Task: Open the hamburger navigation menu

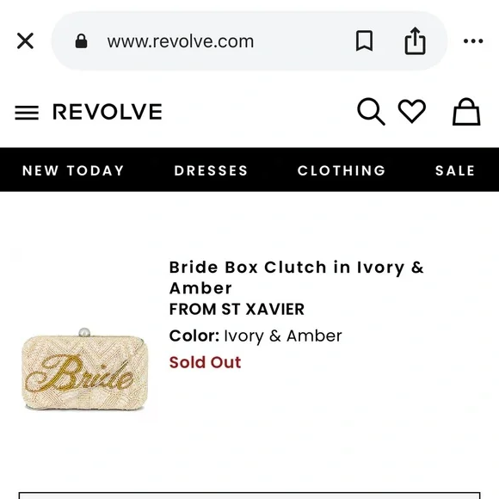Action: point(27,113)
